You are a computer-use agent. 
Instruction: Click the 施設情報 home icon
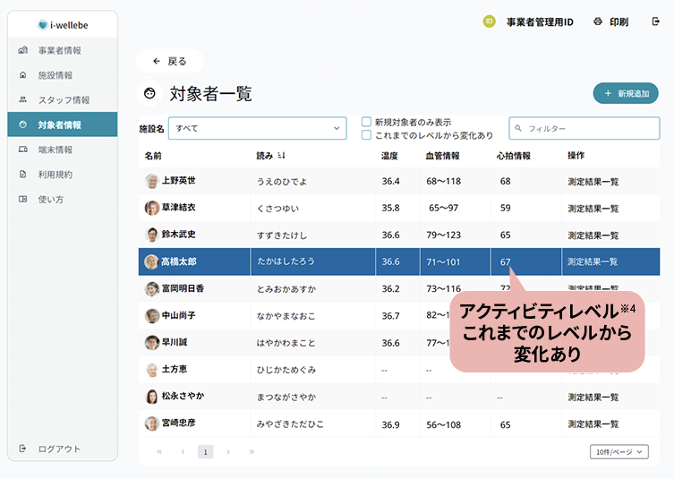pyautogui.click(x=22, y=75)
